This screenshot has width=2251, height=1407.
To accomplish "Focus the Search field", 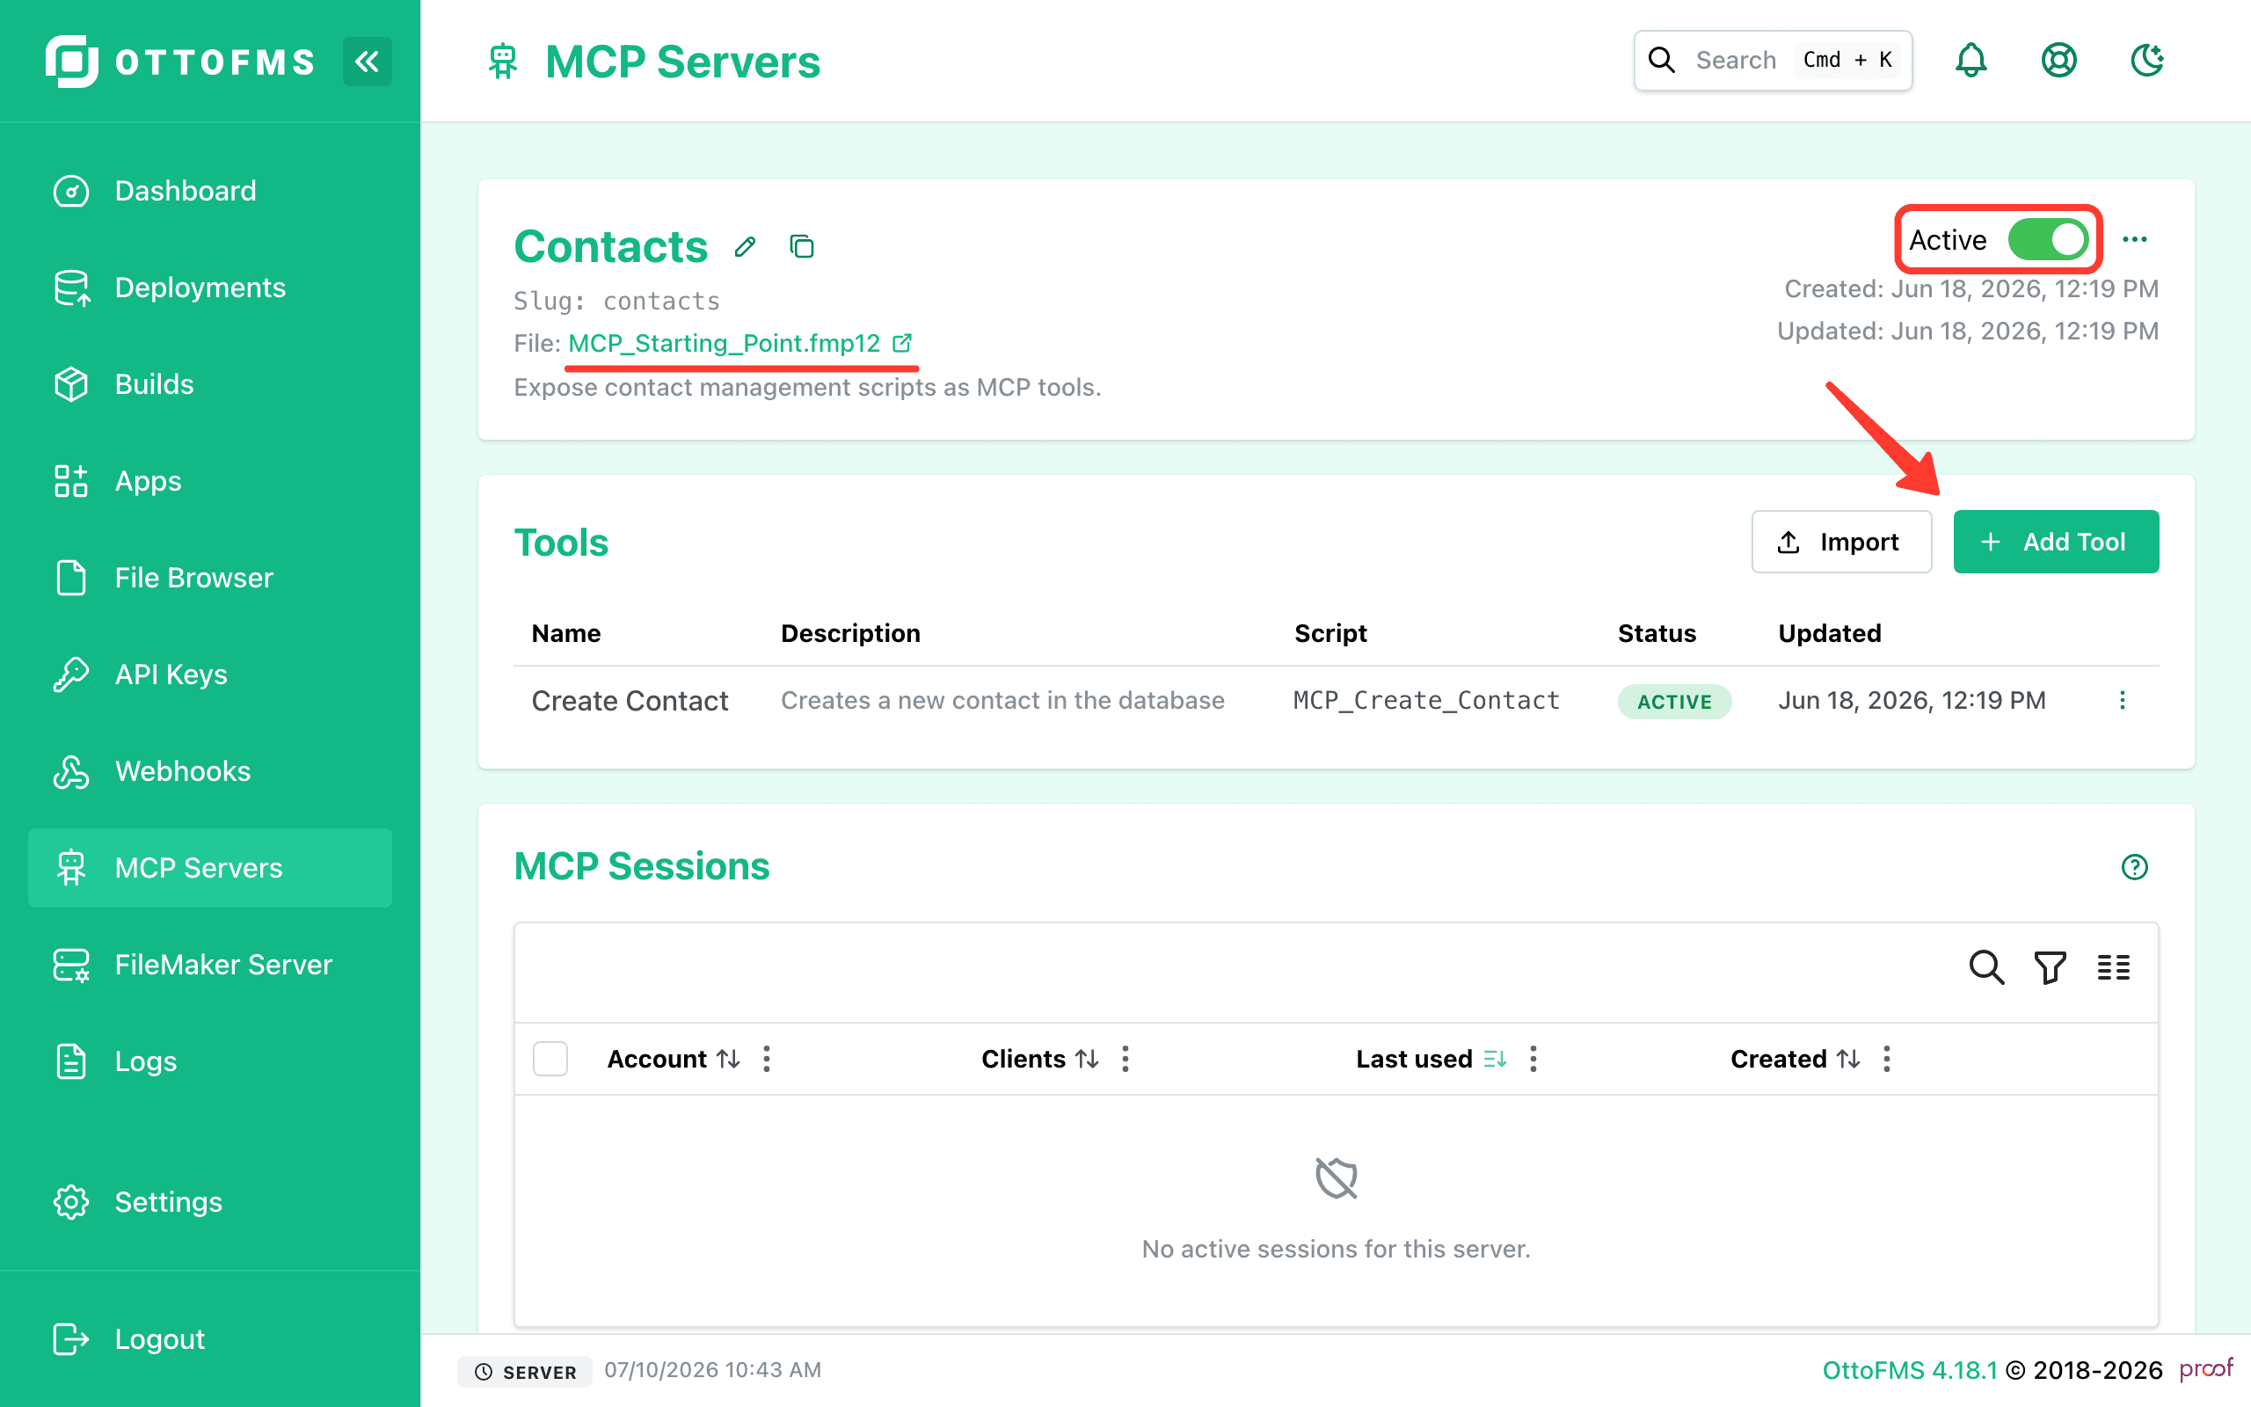I will click(x=1772, y=61).
